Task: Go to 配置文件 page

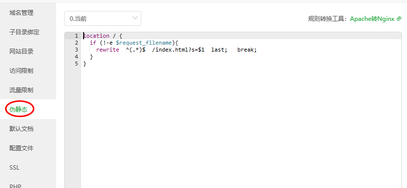Action: pos(21,148)
